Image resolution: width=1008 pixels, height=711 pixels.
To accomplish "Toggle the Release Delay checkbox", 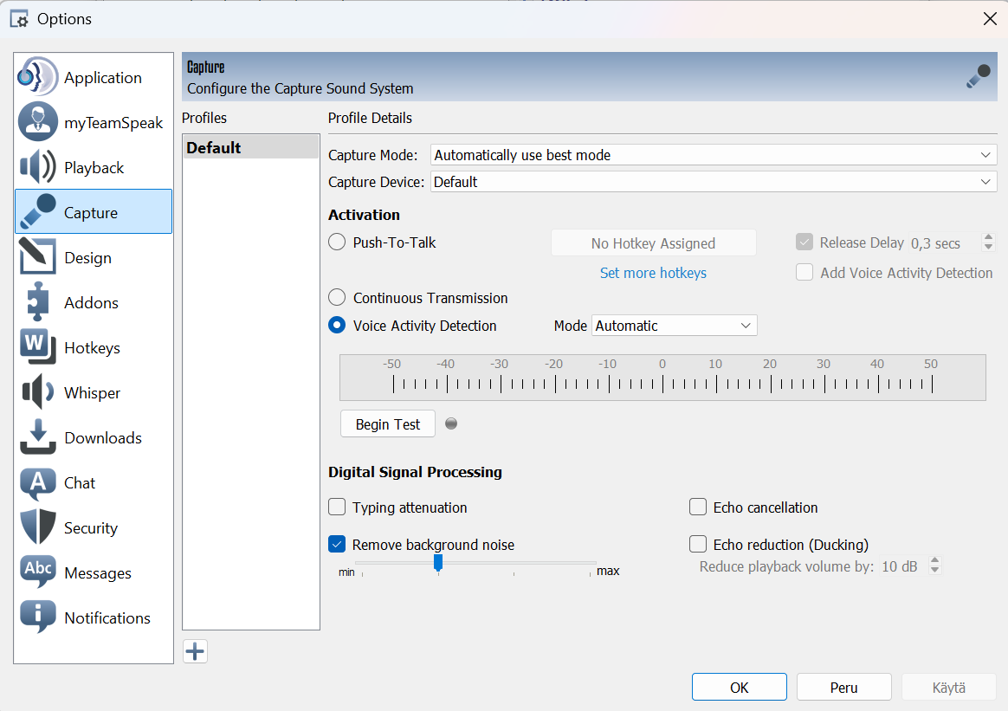I will (804, 242).
